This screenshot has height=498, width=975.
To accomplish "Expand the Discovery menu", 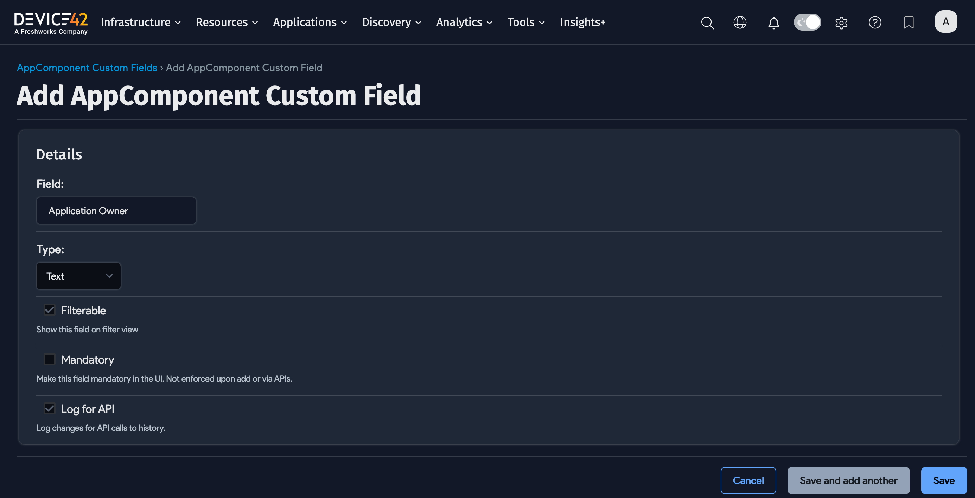I will [x=391, y=22].
